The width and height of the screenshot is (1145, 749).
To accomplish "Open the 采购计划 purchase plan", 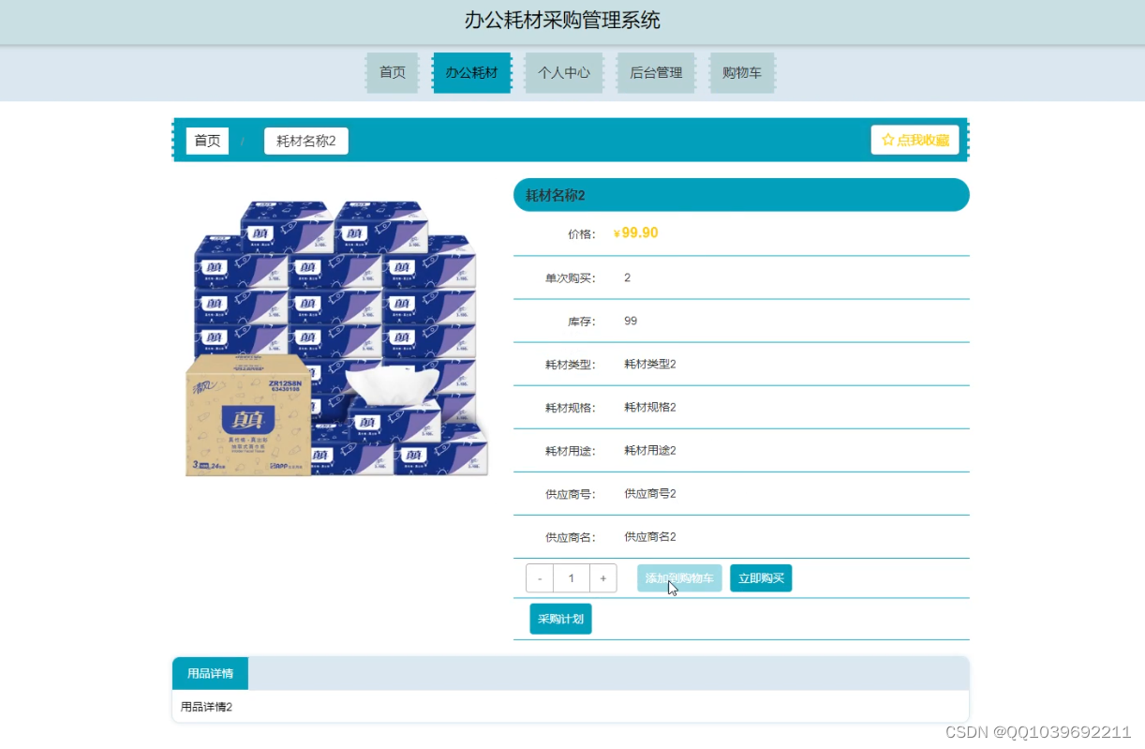I will coord(559,619).
